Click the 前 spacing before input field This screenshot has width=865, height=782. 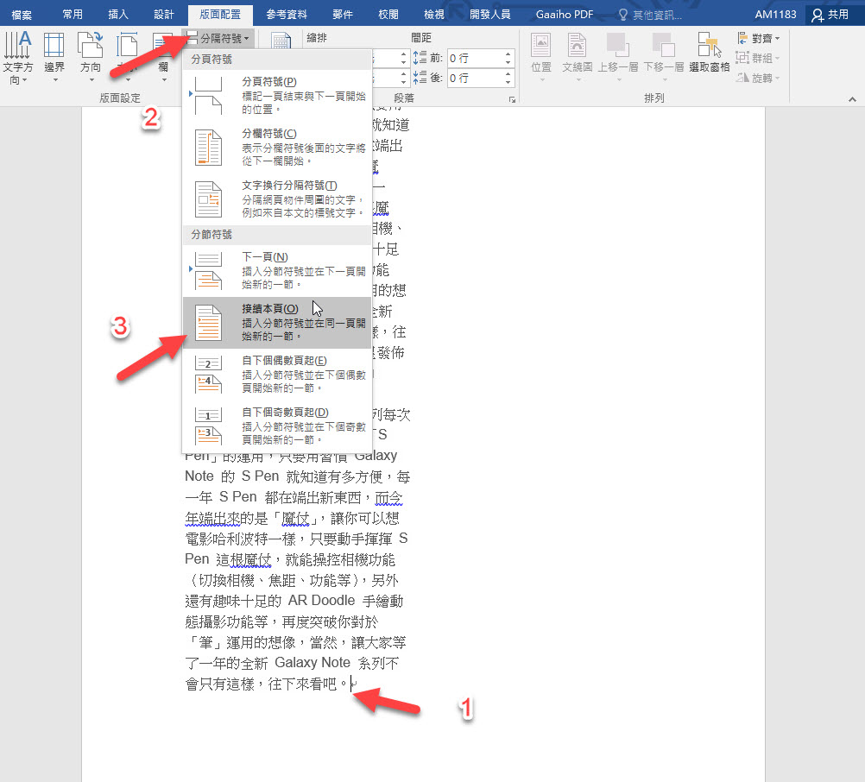point(475,58)
